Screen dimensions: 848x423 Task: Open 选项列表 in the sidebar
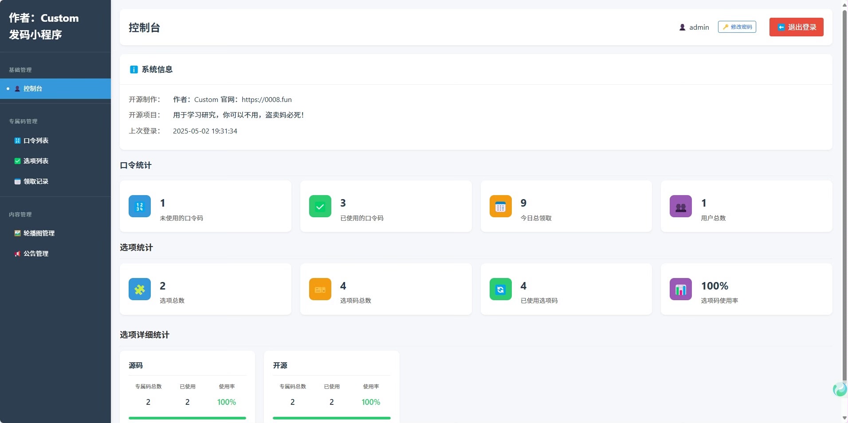(x=35, y=161)
